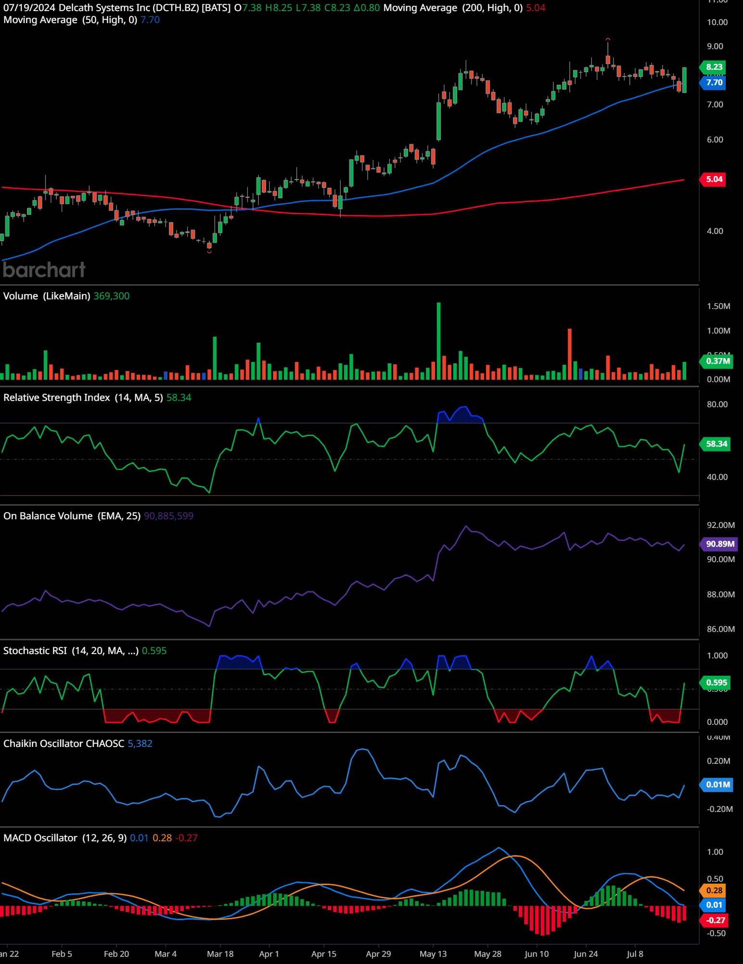Click the 369,300 volume reading
This screenshot has height=964, width=743.
[x=111, y=296]
